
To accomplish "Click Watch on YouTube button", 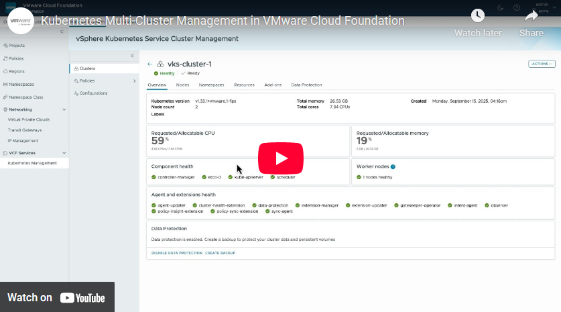I will coord(57,297).
